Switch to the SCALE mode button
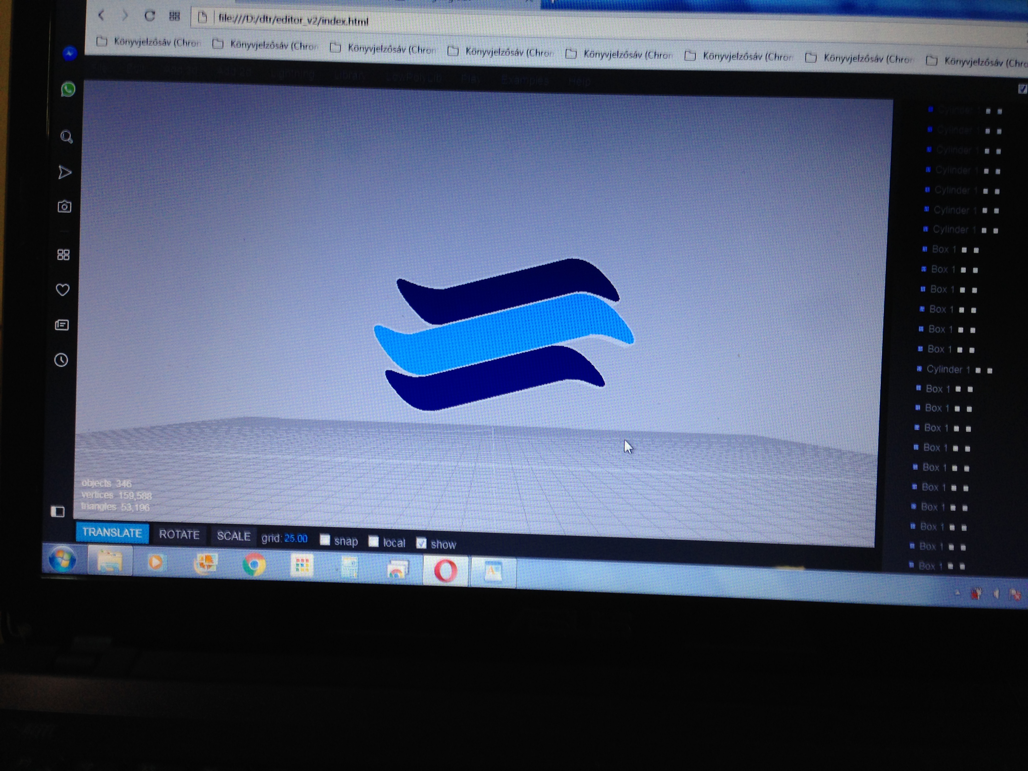Screen dimensions: 1028x771 pos(233,536)
